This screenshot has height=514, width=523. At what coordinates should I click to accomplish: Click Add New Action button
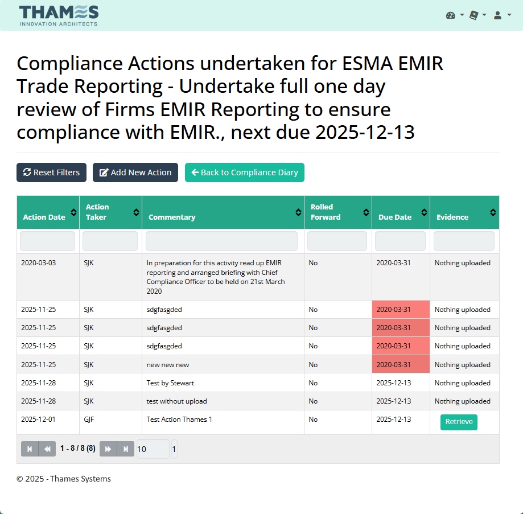click(x=135, y=172)
